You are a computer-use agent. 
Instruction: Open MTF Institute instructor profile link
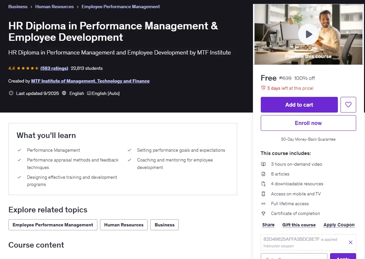(90, 81)
